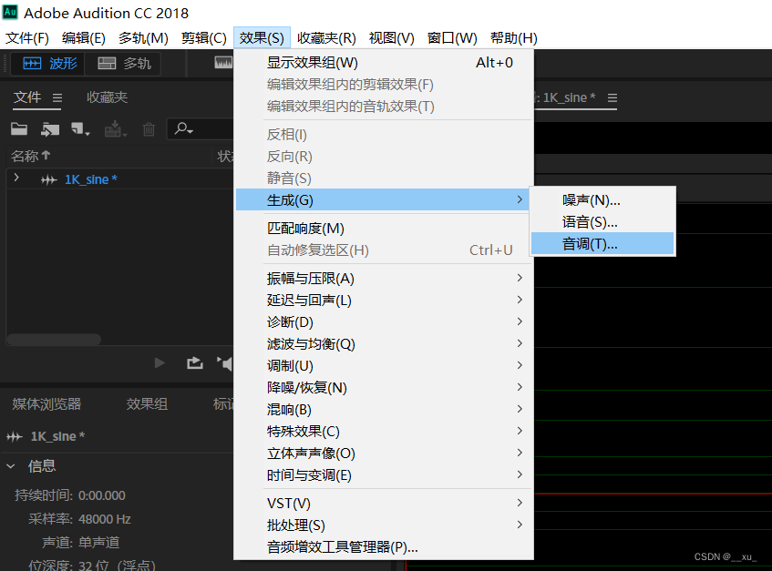This screenshot has height=571, width=772.
Task: Open the 振幅与压限(A) submenu
Action: [x=383, y=279]
